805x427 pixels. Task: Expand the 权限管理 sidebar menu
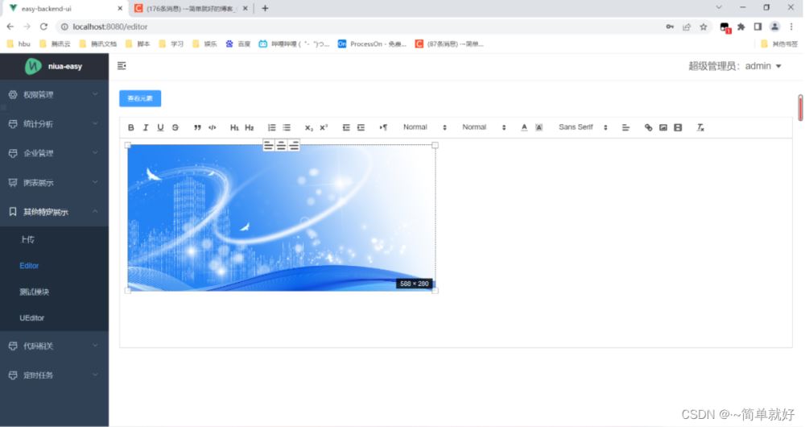pos(54,94)
